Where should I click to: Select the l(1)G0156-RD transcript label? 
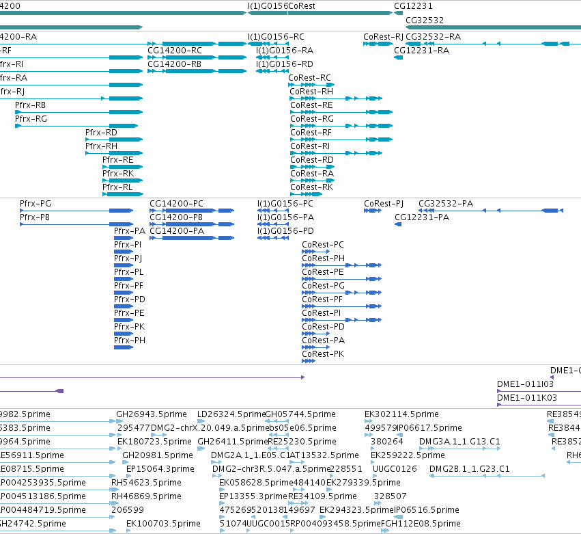pyautogui.click(x=285, y=64)
